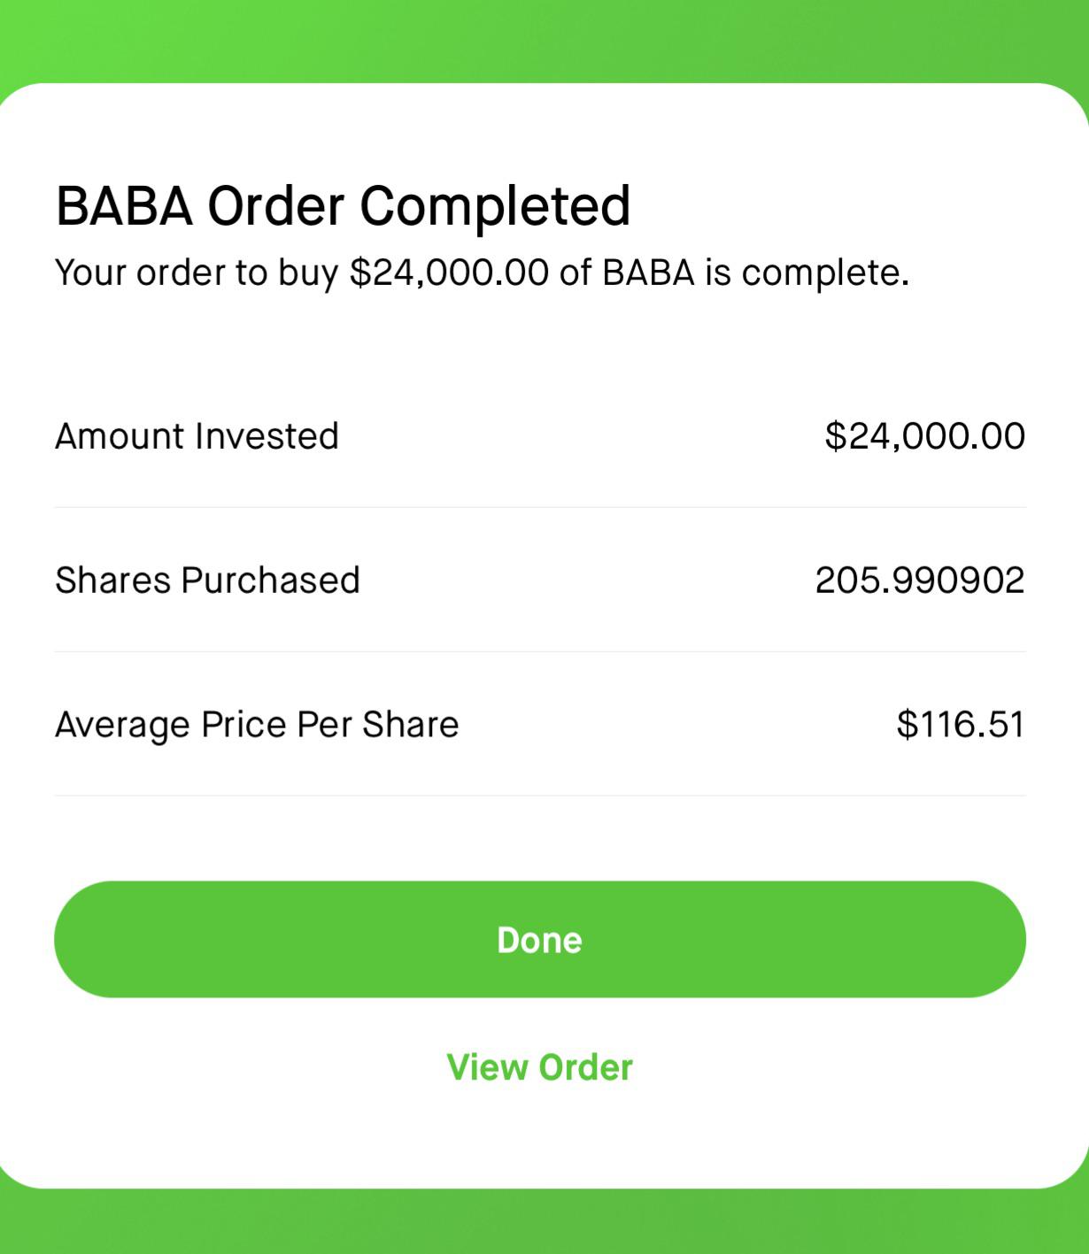Click the divider line below Shares Purchased
Screen dimensions: 1089x1254
(539, 651)
